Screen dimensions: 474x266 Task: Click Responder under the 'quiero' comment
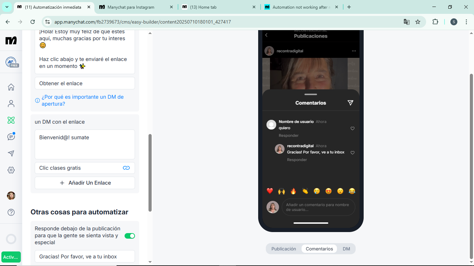coord(289,135)
